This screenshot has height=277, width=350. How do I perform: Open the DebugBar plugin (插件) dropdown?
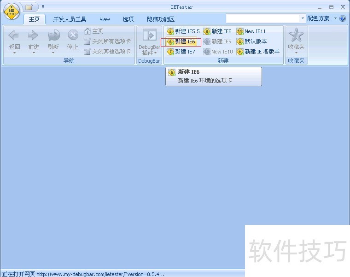click(x=149, y=53)
